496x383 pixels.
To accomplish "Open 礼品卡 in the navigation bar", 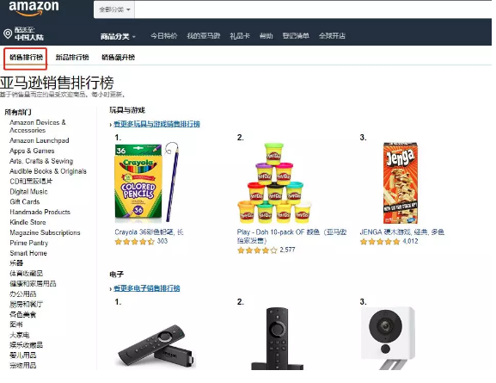I will (240, 36).
